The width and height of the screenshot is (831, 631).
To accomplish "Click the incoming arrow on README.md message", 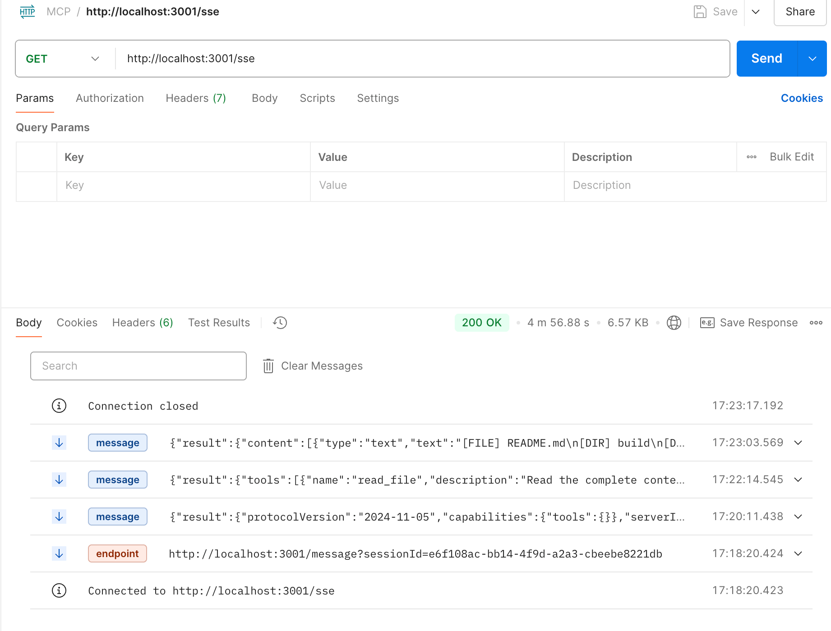I will (x=59, y=443).
